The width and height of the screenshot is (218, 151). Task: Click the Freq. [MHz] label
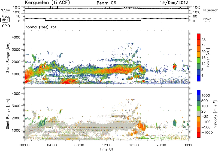[x=5, y=18]
